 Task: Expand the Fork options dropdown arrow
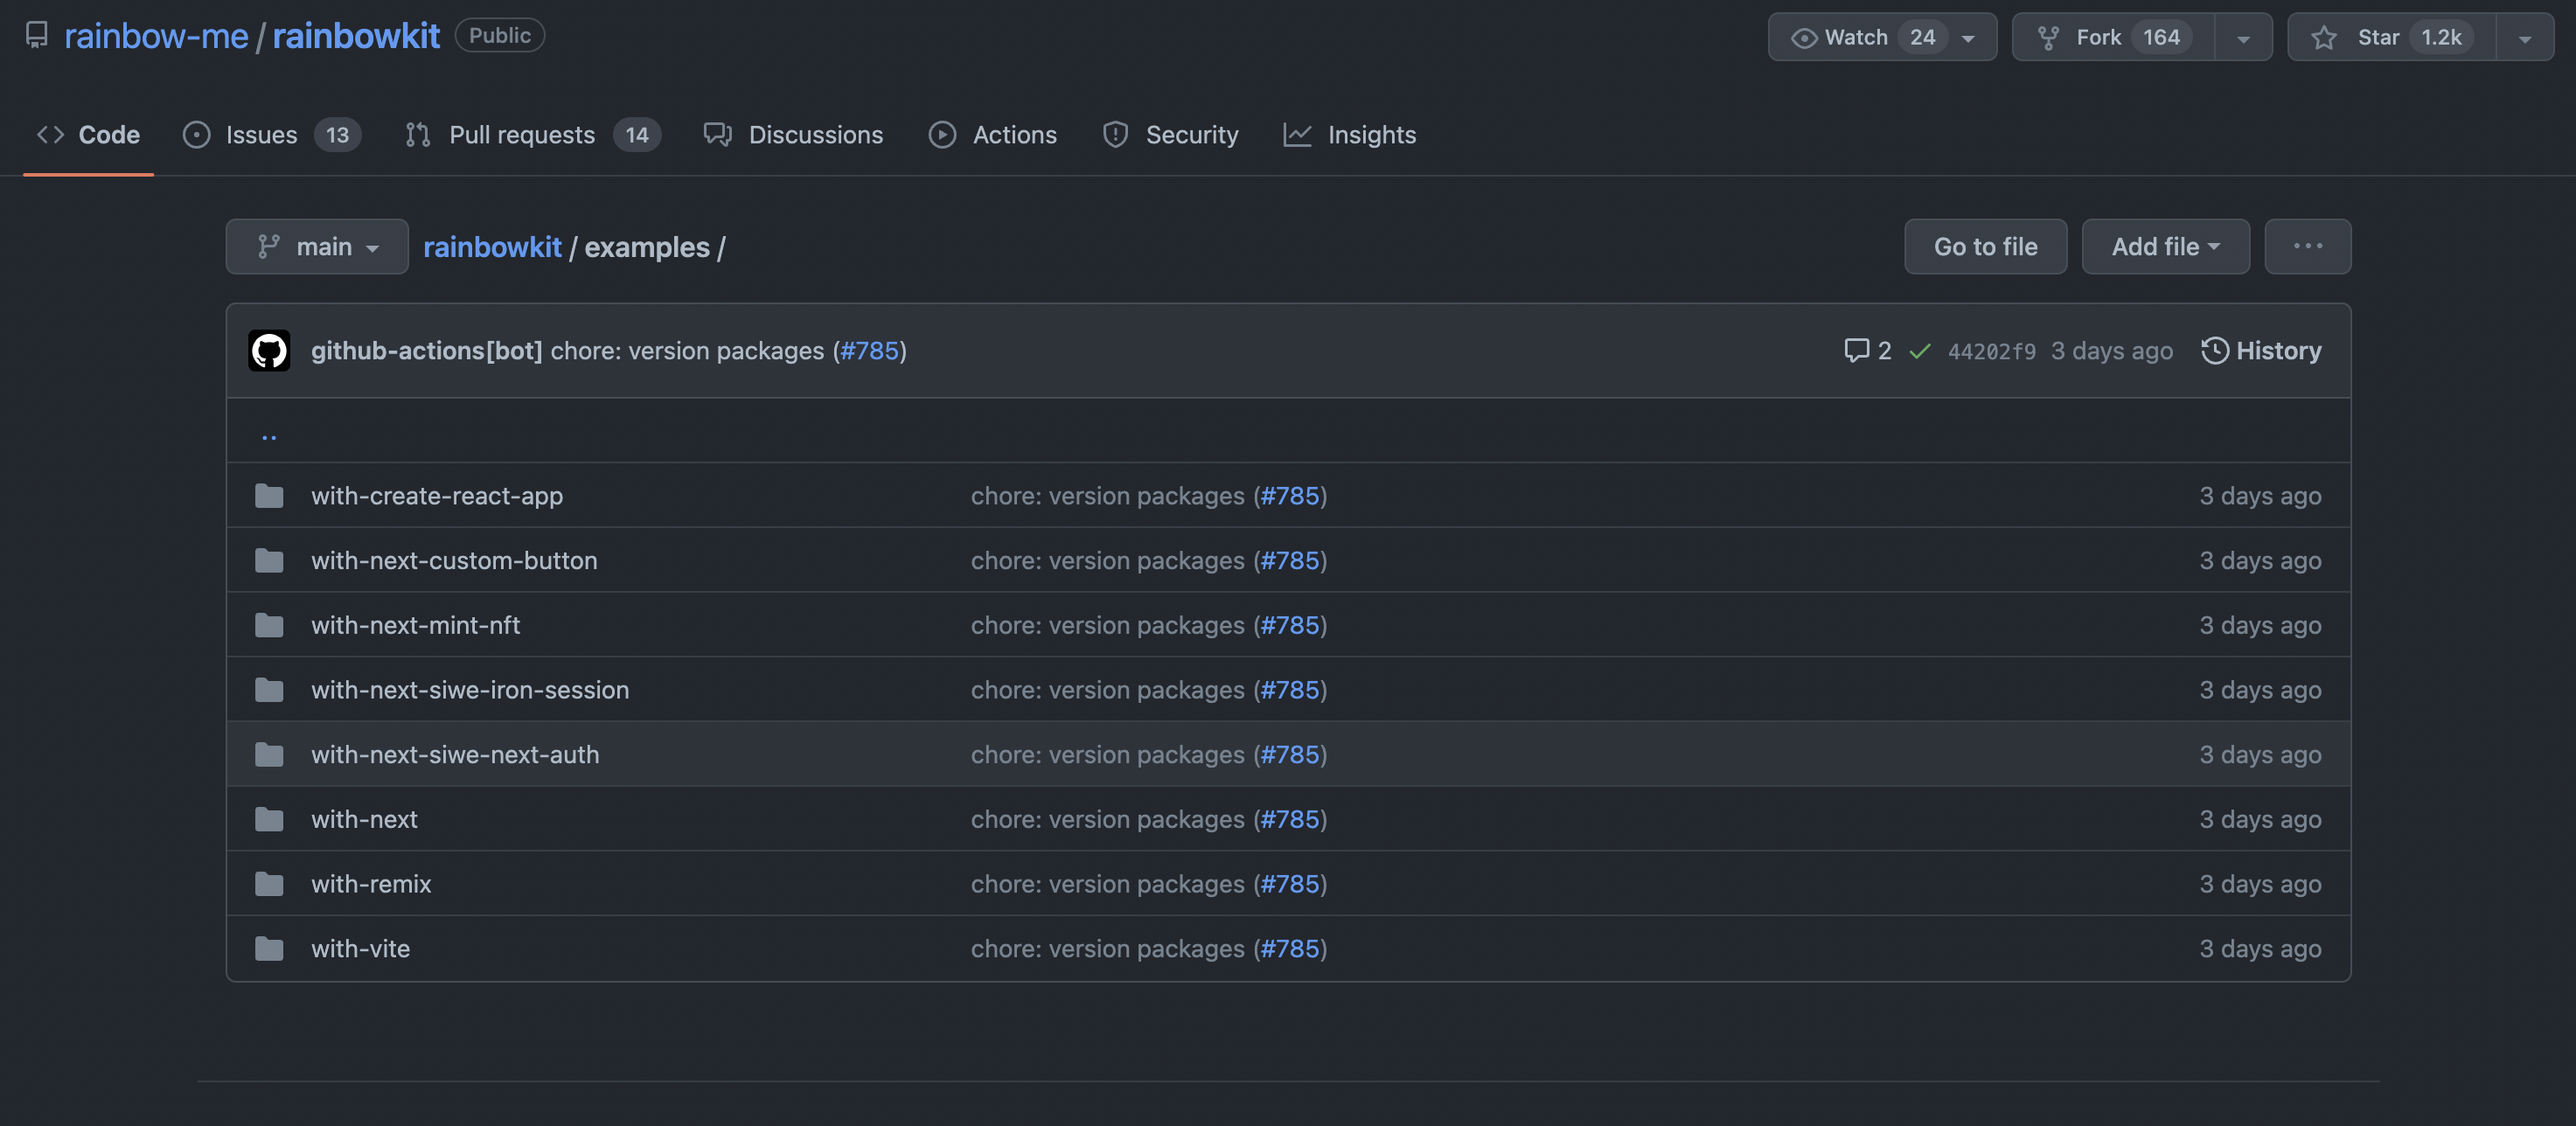(2243, 38)
